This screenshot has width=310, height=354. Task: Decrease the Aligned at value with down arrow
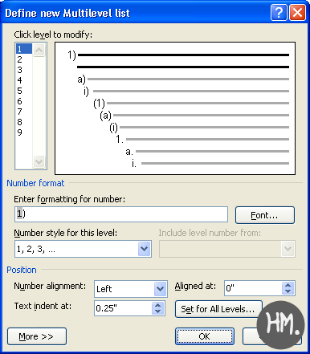(288, 291)
